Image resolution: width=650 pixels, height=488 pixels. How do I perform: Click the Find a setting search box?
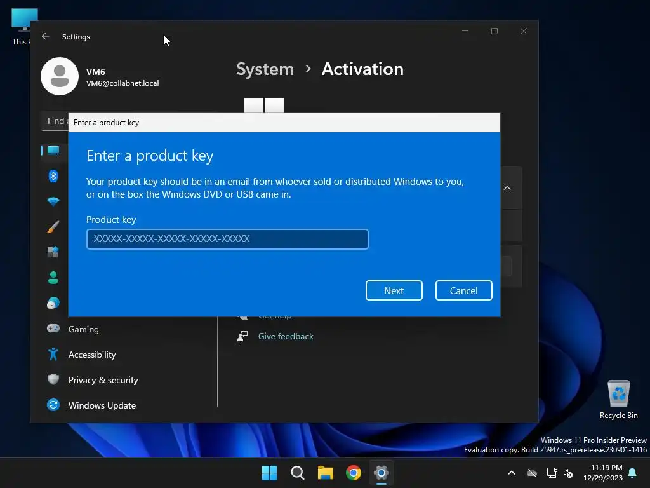(56, 121)
